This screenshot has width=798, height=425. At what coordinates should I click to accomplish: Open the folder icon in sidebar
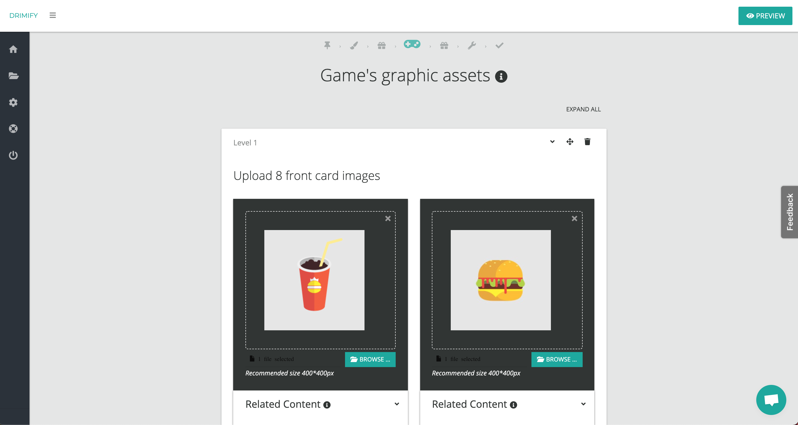pos(13,76)
